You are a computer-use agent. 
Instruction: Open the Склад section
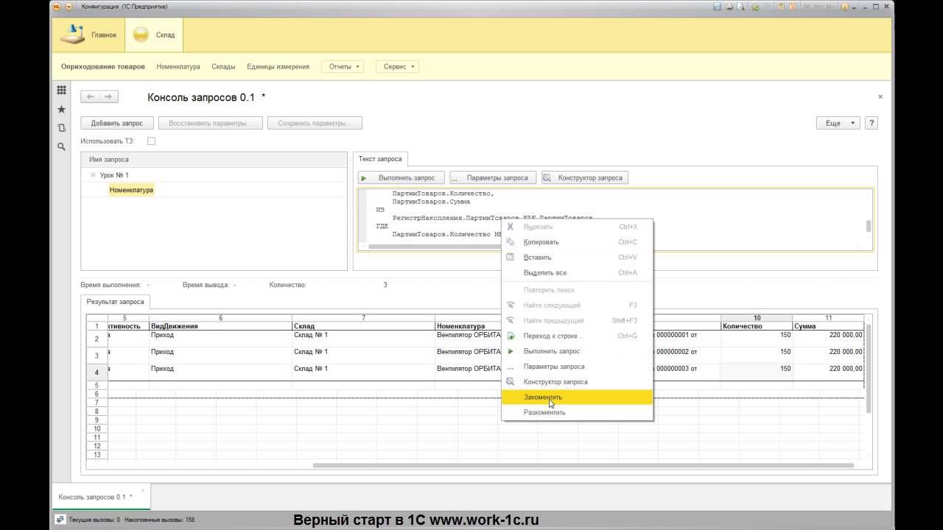click(x=155, y=35)
